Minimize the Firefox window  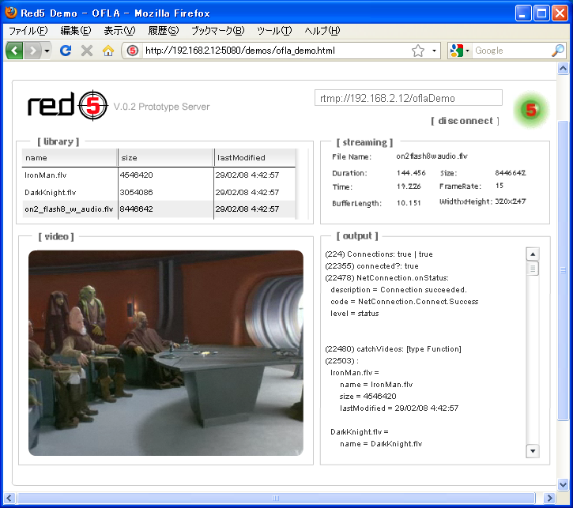[523, 13]
